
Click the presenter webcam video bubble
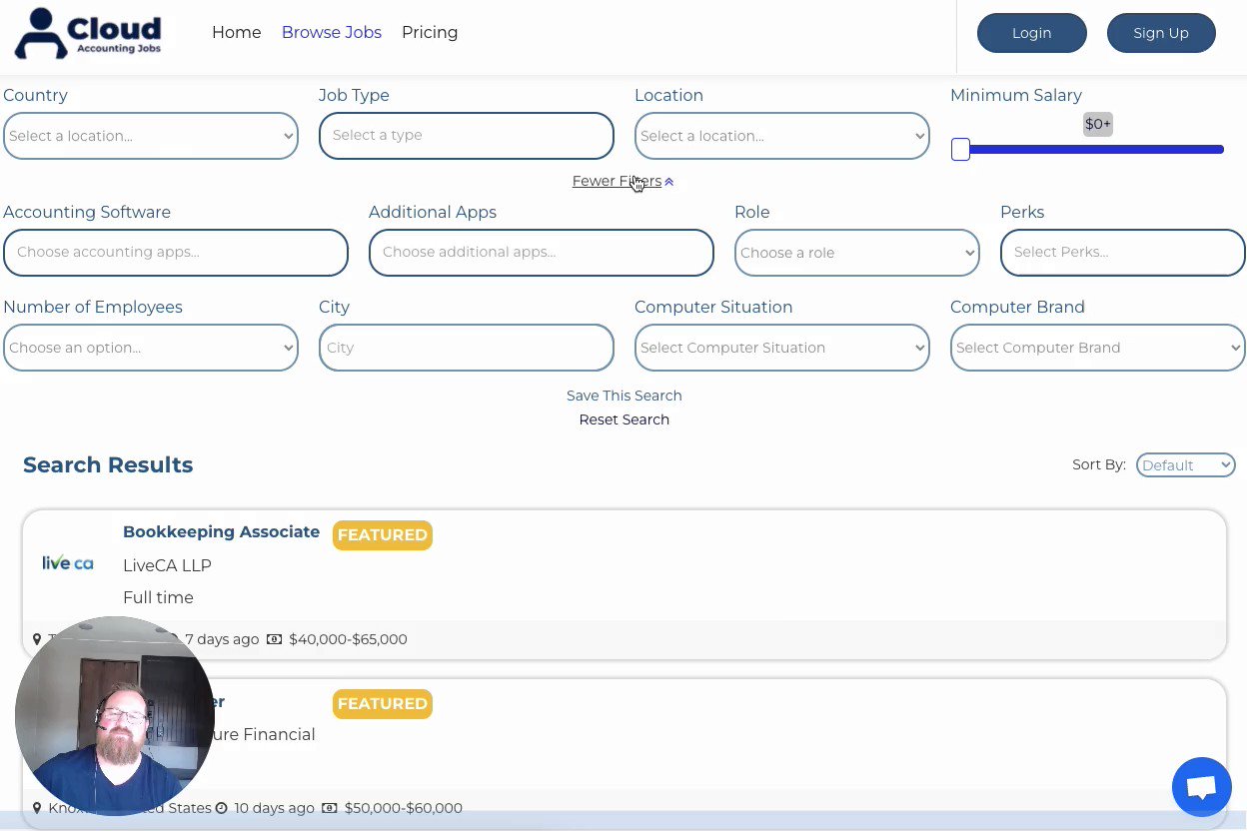(x=115, y=716)
